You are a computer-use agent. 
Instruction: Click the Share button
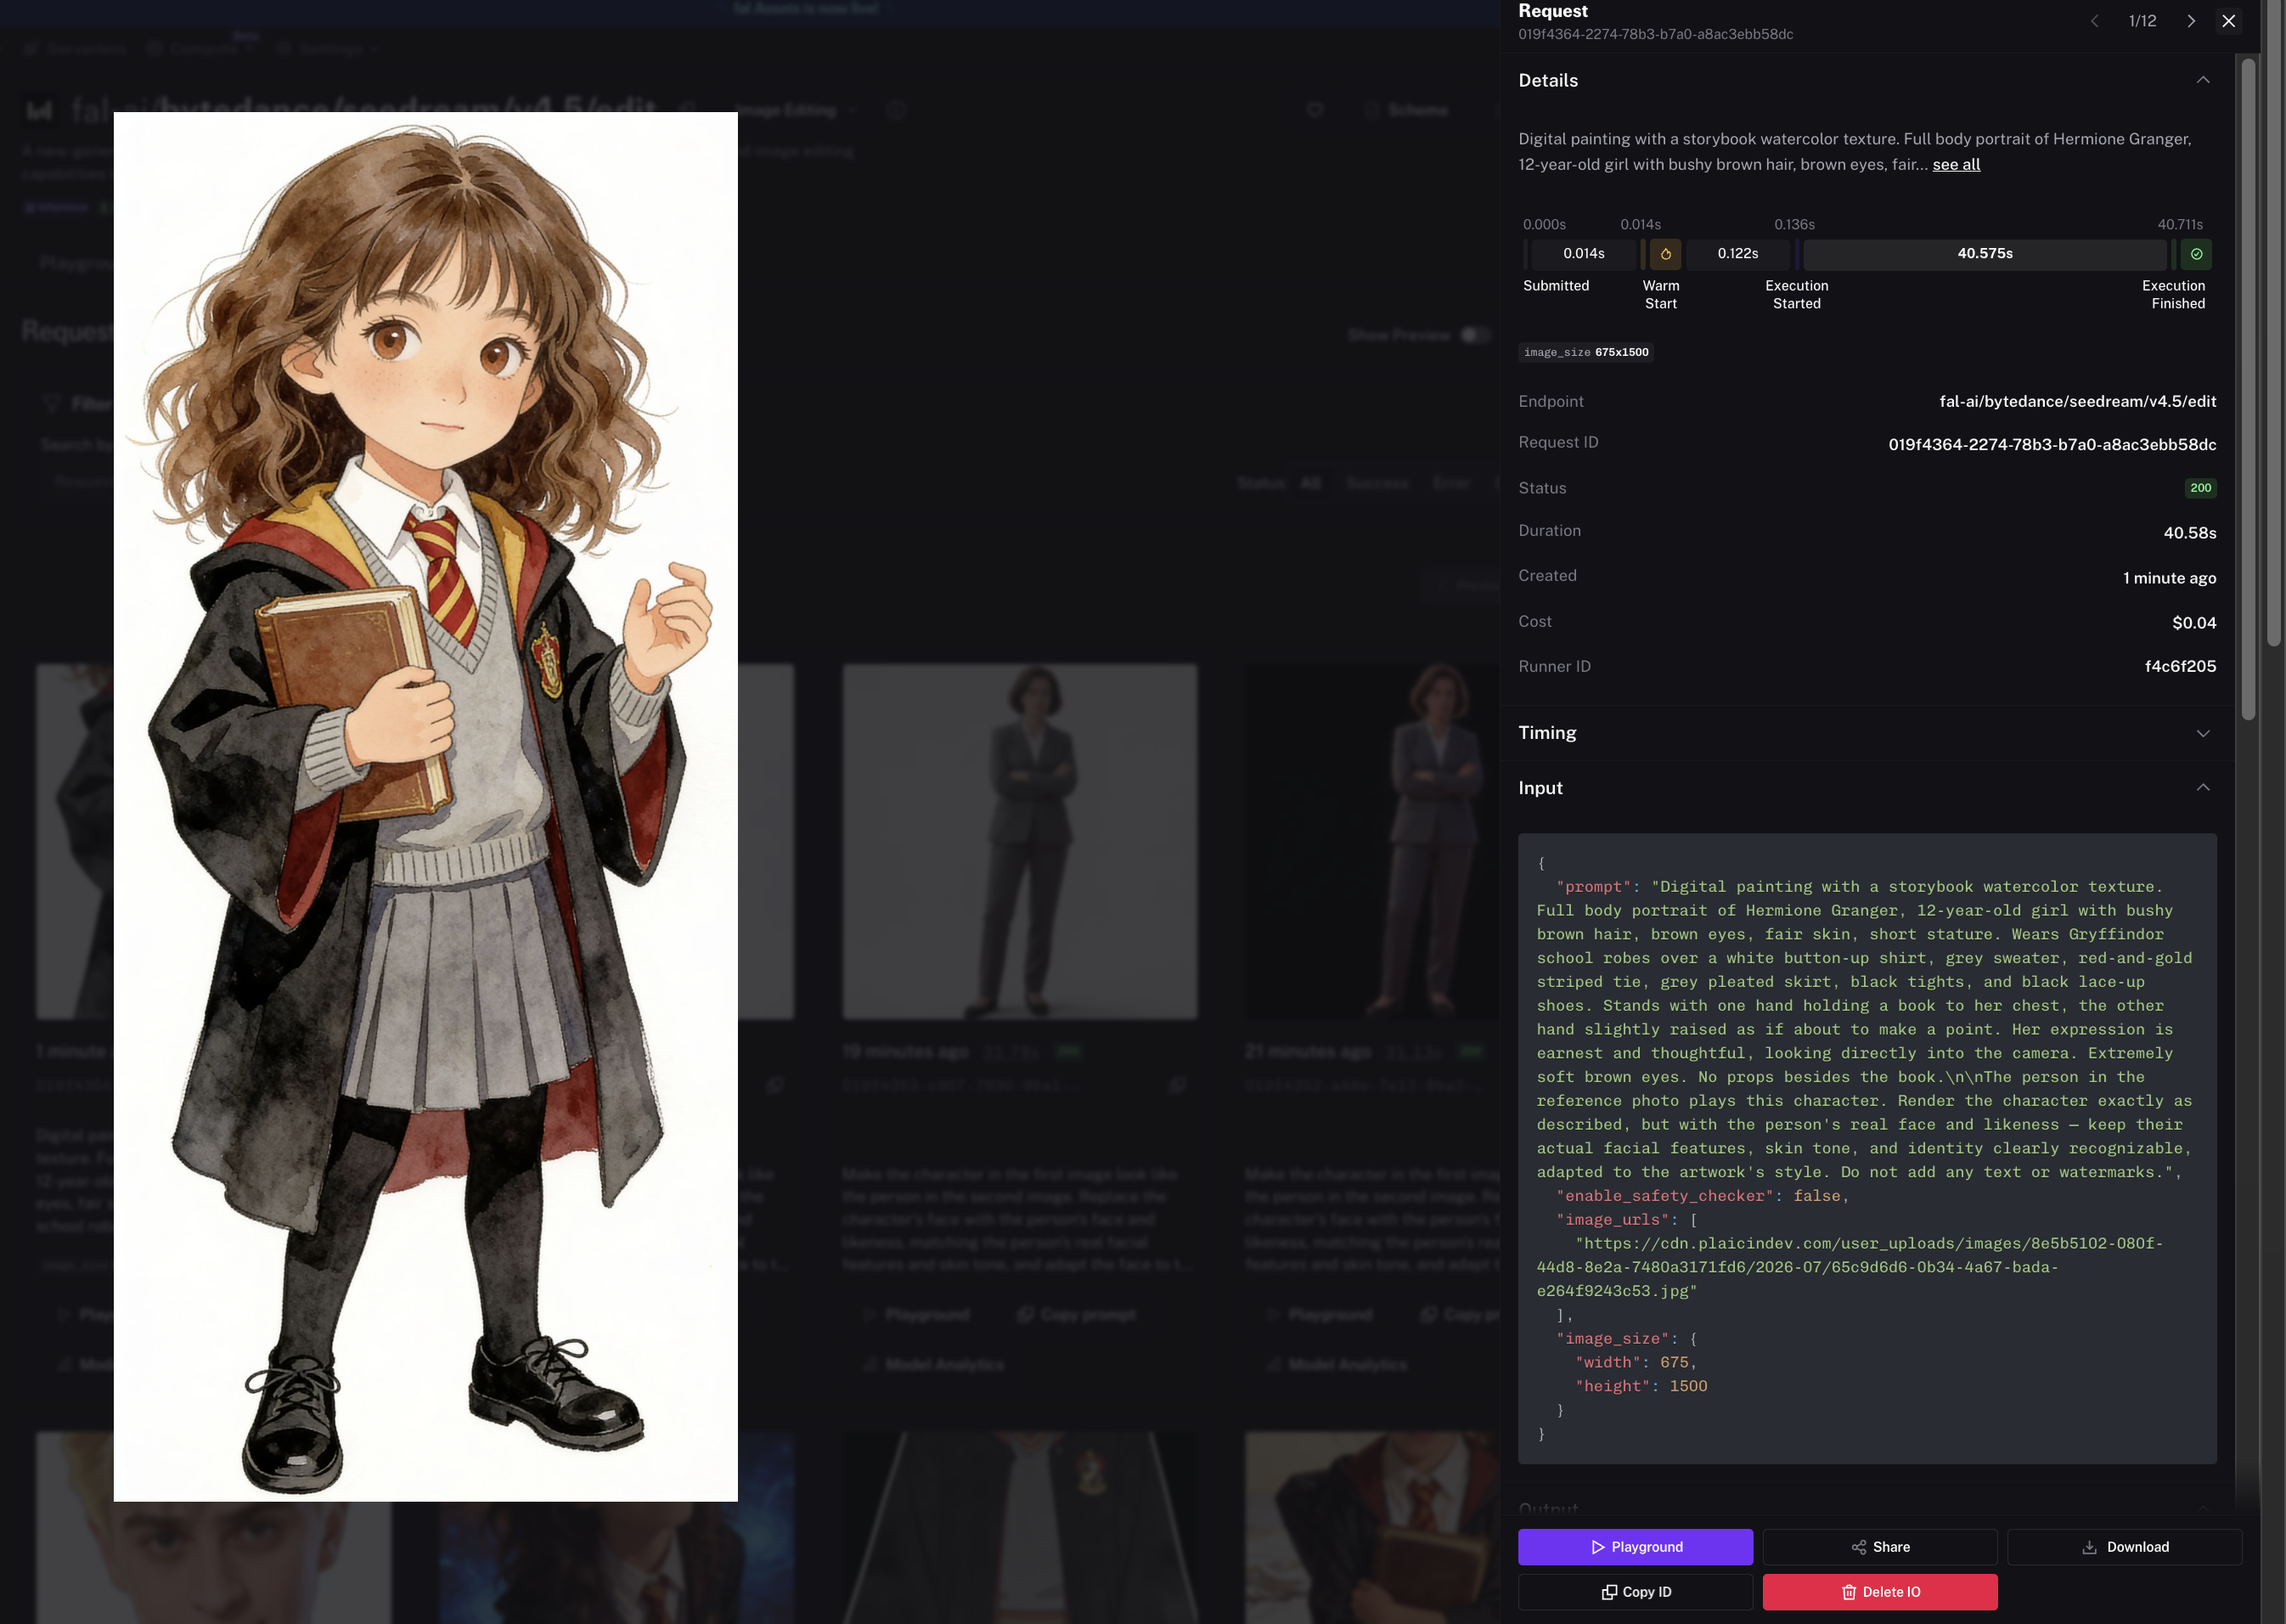pos(1879,1547)
